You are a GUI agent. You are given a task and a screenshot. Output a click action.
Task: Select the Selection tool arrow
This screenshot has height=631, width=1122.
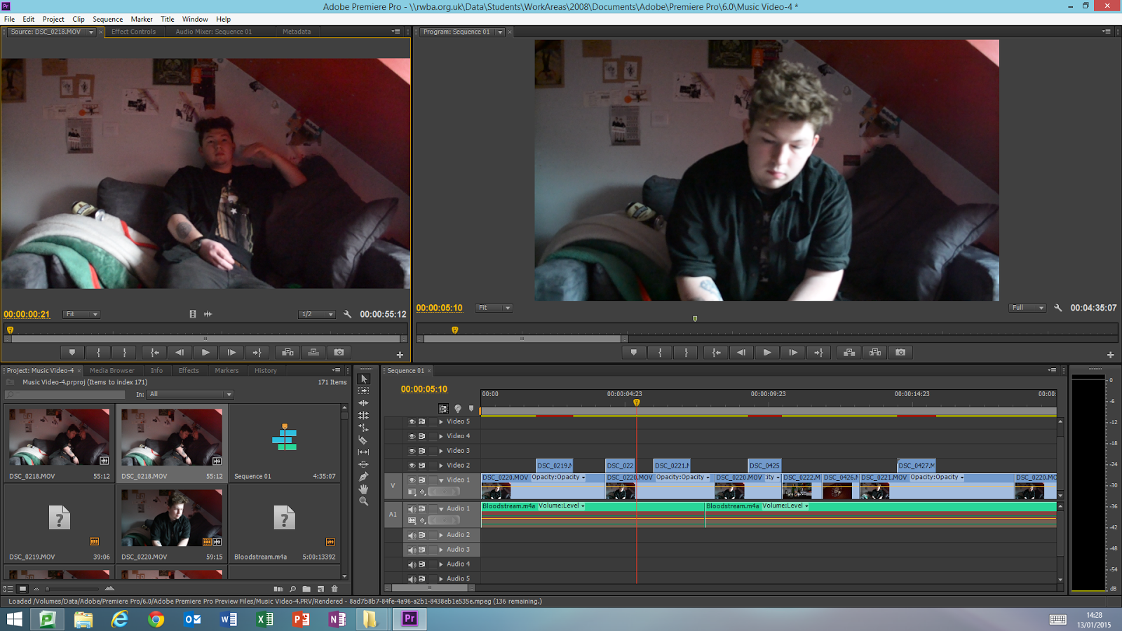[x=363, y=379]
